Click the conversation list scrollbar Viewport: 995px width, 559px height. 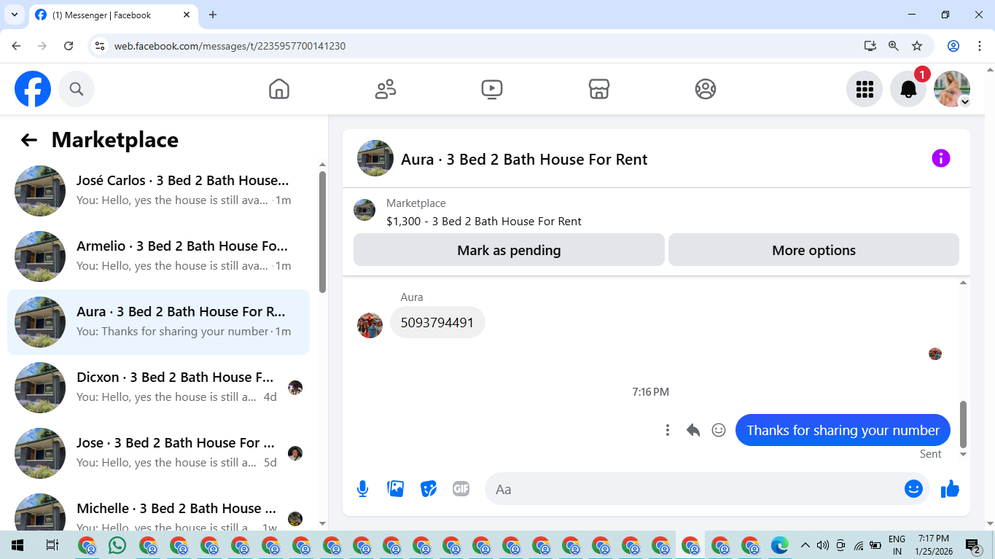(x=323, y=232)
